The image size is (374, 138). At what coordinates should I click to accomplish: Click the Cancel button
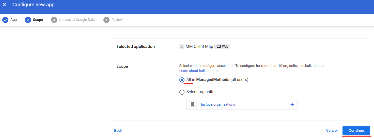pyautogui.click(x=332, y=130)
